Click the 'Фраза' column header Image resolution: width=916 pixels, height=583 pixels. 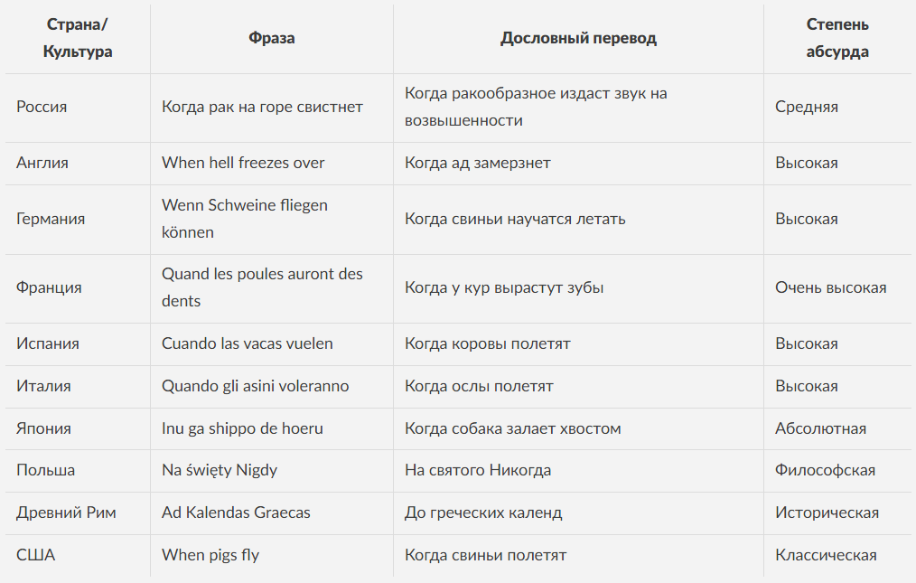(x=272, y=38)
